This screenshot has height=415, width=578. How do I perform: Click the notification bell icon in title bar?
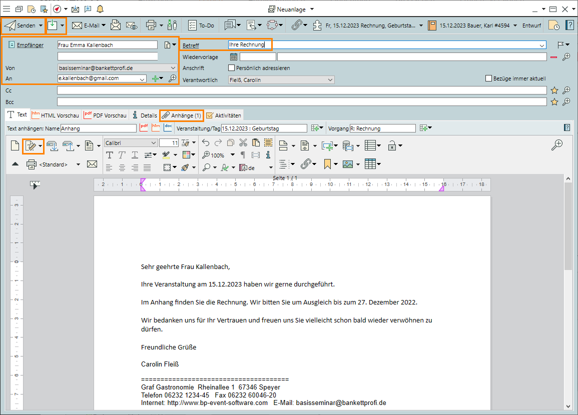pos(100,9)
